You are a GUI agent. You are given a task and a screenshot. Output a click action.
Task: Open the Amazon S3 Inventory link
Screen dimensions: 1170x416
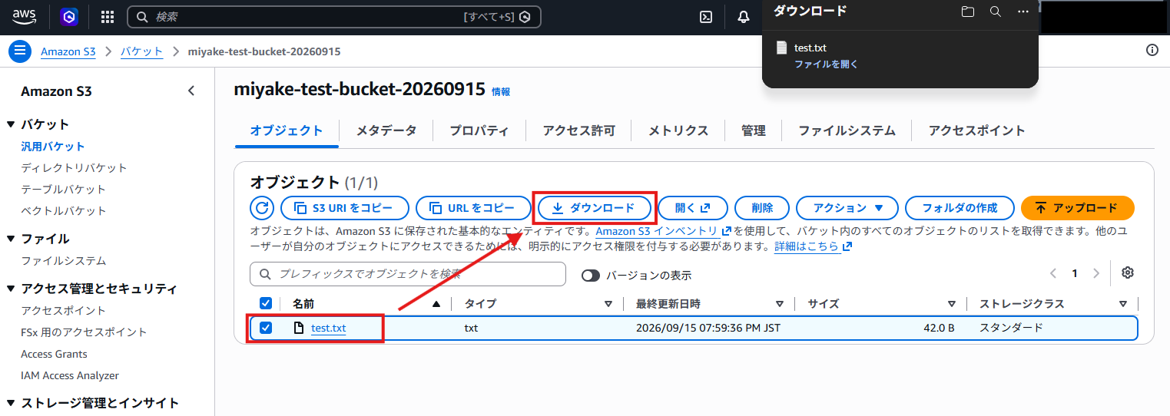pyautogui.click(x=664, y=230)
